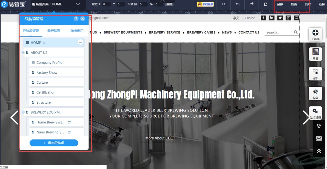
Task: Open 站点设置 site settings
Action: point(315,113)
